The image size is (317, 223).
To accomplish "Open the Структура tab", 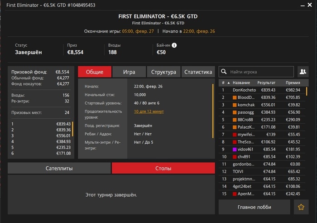I will (163, 72).
